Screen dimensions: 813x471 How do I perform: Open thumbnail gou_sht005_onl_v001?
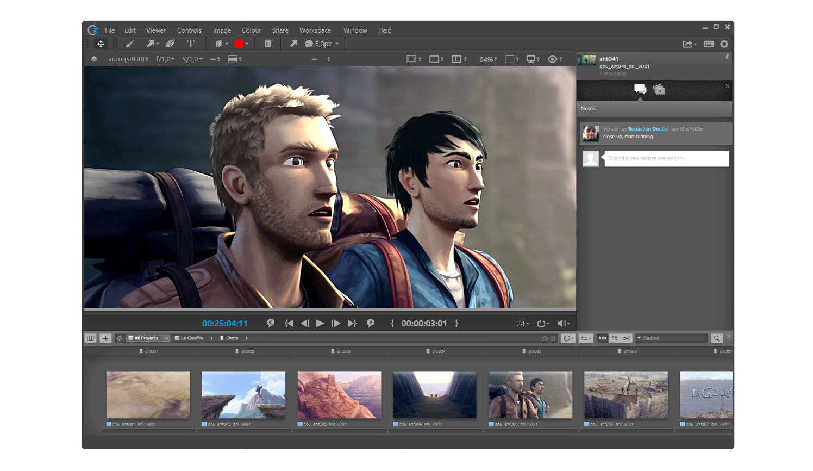(530, 395)
